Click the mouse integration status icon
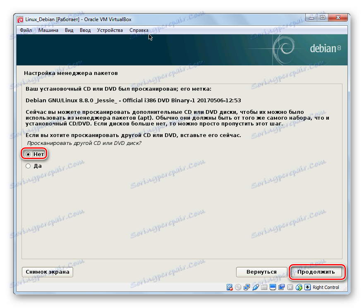364x308 pixels. coord(299,287)
